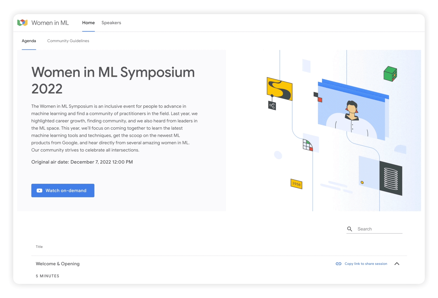
Task: Select the Agenda tab
Action: [x=29, y=41]
